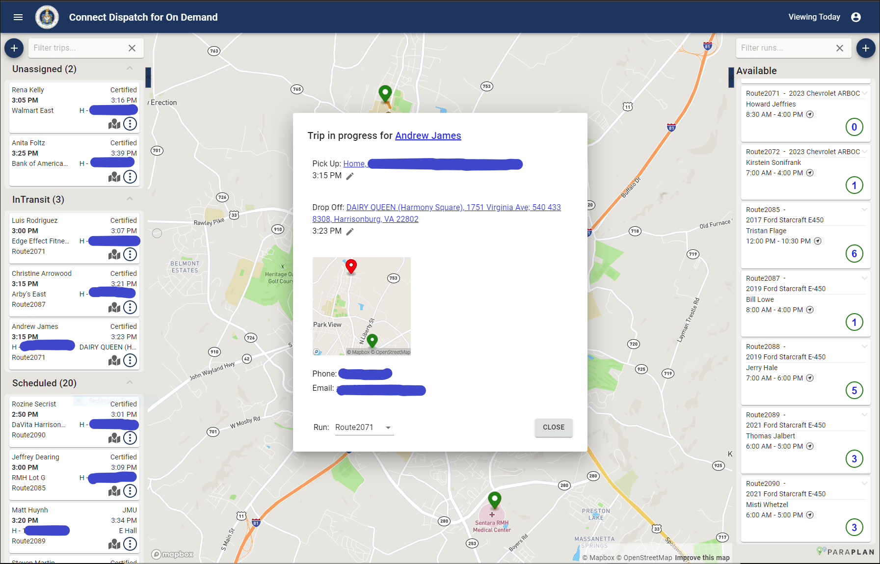Image resolution: width=880 pixels, height=564 pixels.
Task: Click the organization seal logo
Action: pos(47,17)
